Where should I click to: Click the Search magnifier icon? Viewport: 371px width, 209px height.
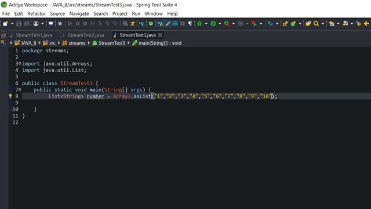pos(316,23)
